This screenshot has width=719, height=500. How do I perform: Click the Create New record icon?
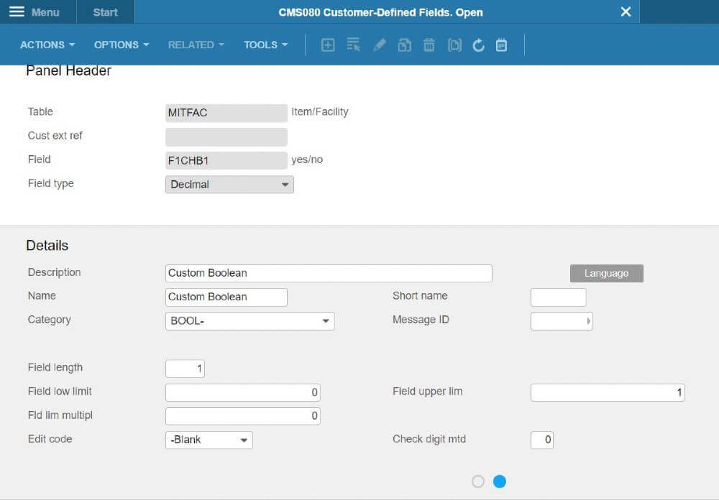click(x=328, y=45)
